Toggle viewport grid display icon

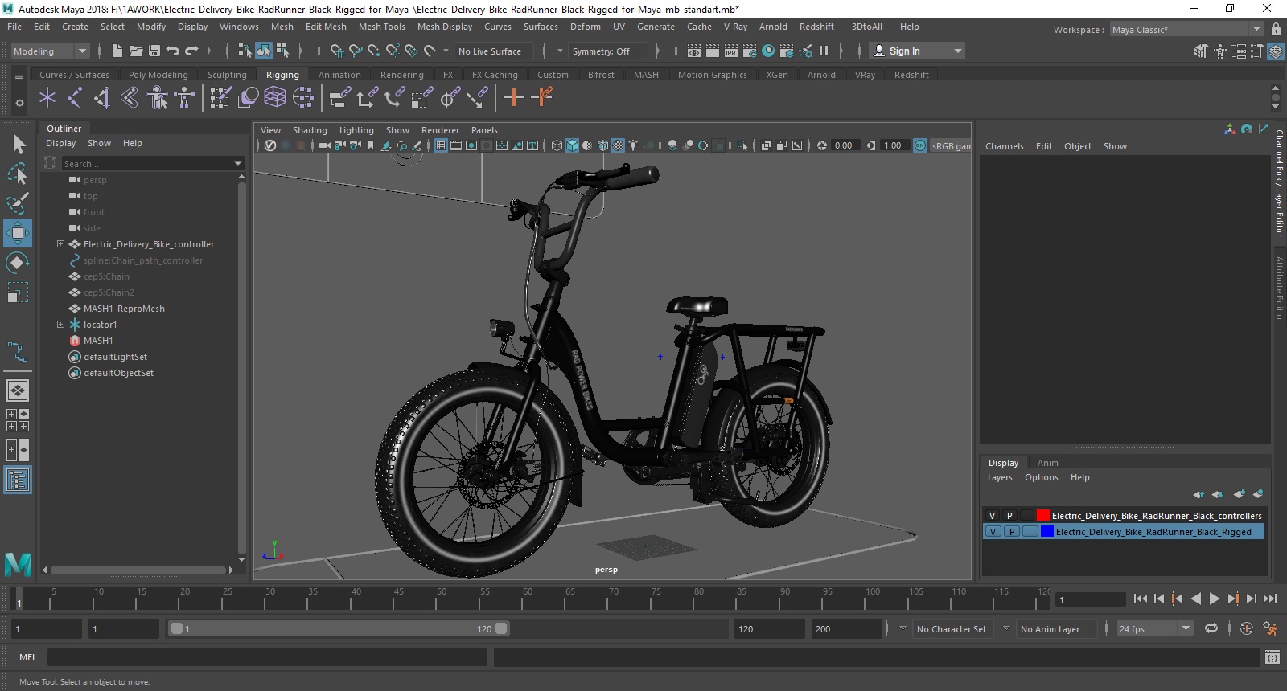coord(441,145)
